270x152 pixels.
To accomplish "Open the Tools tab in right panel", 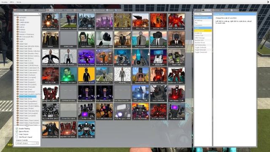I will coord(197,10).
